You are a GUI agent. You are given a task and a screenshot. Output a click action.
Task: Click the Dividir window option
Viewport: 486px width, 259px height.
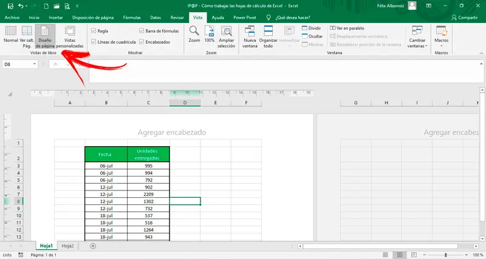[312, 28]
